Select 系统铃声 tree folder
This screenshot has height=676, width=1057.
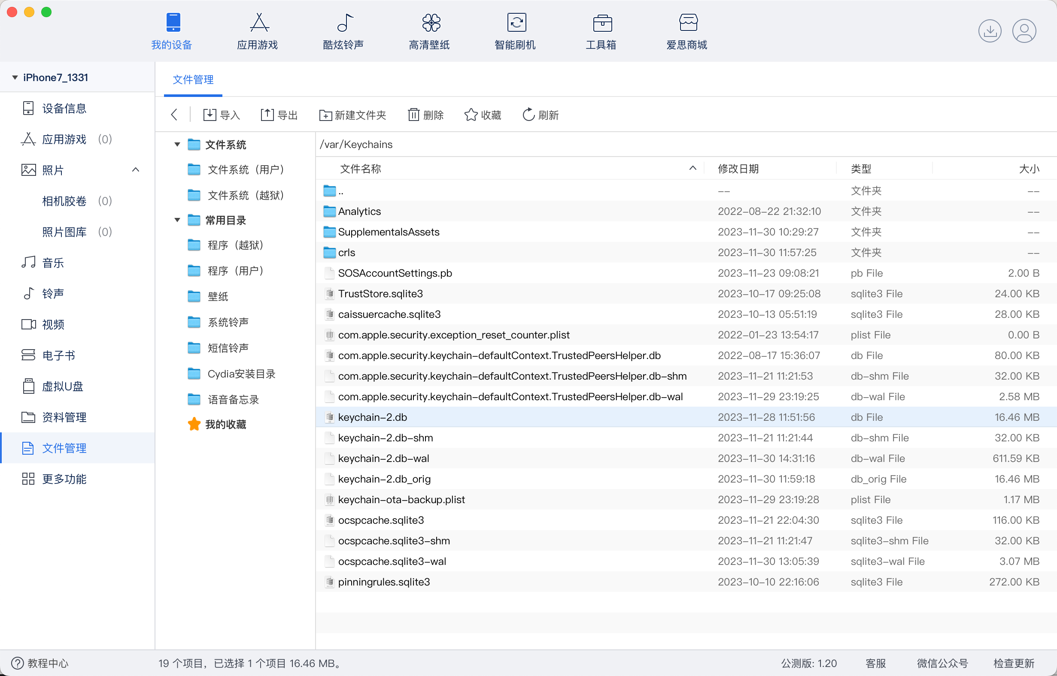coord(218,322)
